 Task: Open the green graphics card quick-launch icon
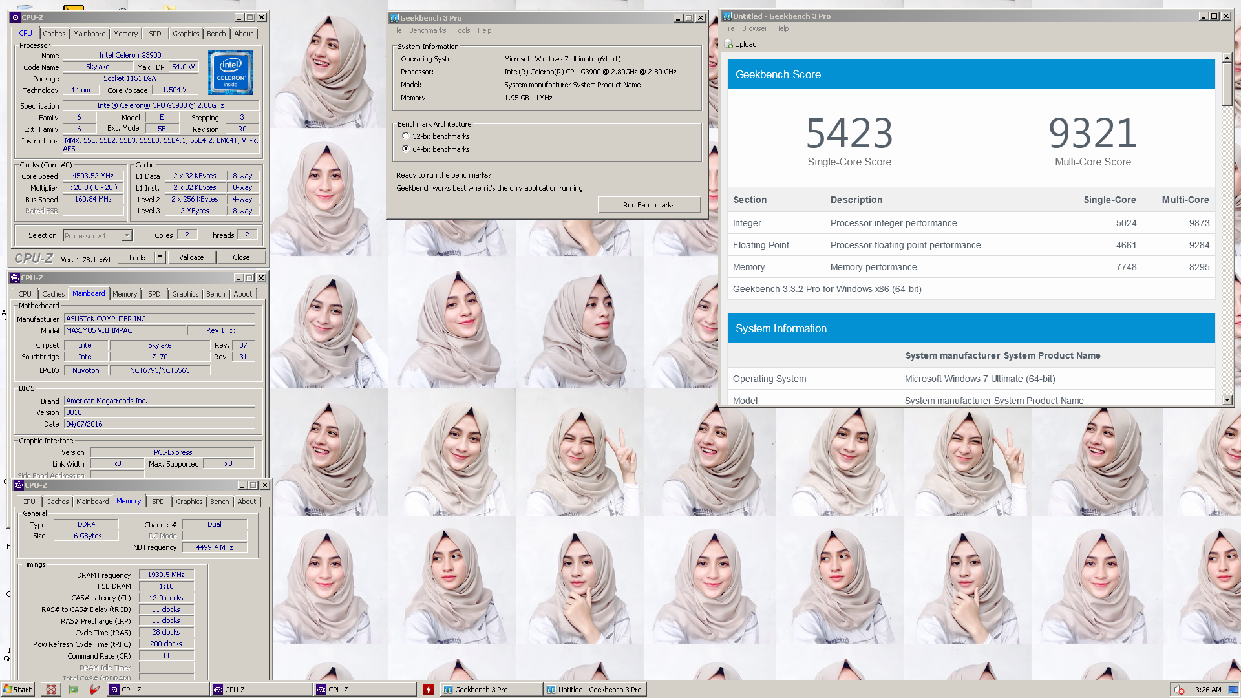[74, 690]
